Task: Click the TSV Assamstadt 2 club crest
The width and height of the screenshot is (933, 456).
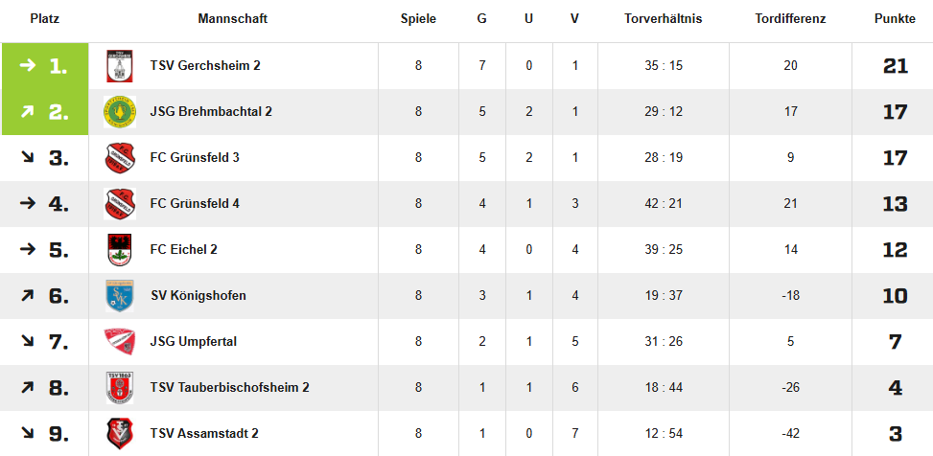Action: [x=120, y=434]
